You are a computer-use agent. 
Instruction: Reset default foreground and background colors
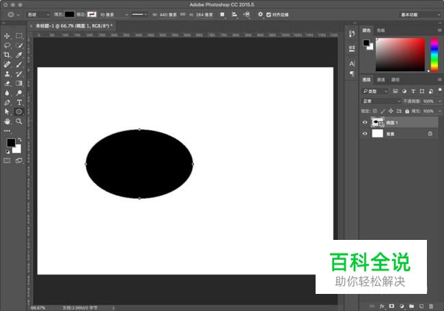[x=8, y=152]
